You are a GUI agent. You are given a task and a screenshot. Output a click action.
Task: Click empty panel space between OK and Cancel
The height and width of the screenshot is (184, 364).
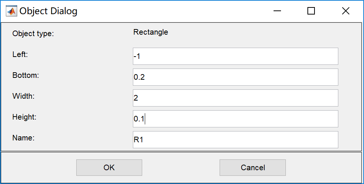[181, 168]
